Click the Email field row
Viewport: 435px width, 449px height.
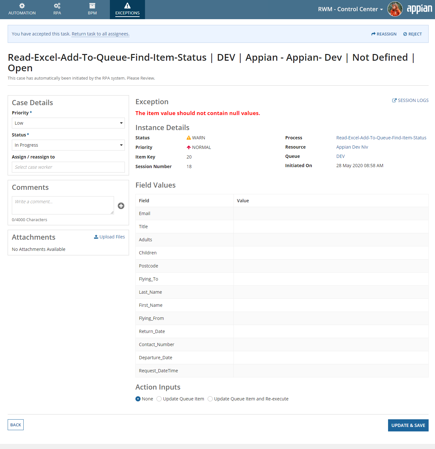[x=282, y=213]
